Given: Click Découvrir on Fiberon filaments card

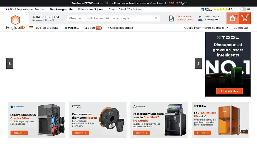Looking at the screenshot, I should [x=80, y=133].
